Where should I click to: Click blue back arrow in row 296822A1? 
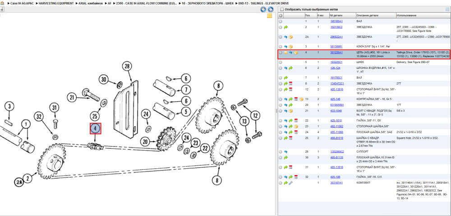point(285,37)
